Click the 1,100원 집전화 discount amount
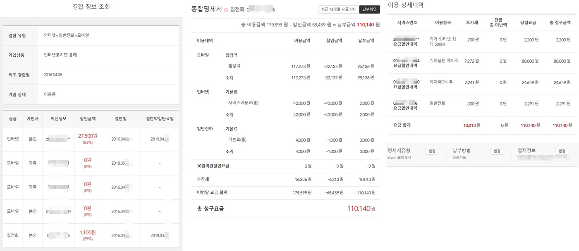The width and height of the screenshot is (579, 251). click(x=88, y=232)
